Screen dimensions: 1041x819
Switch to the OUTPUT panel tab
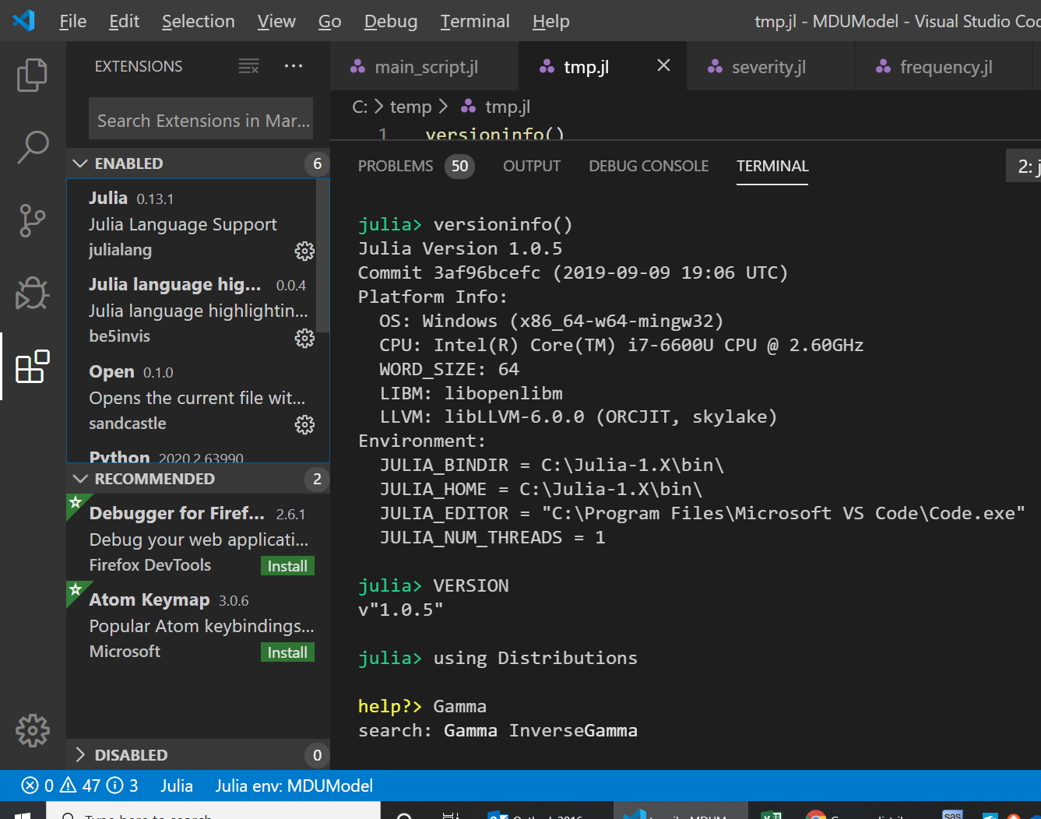pyautogui.click(x=532, y=166)
